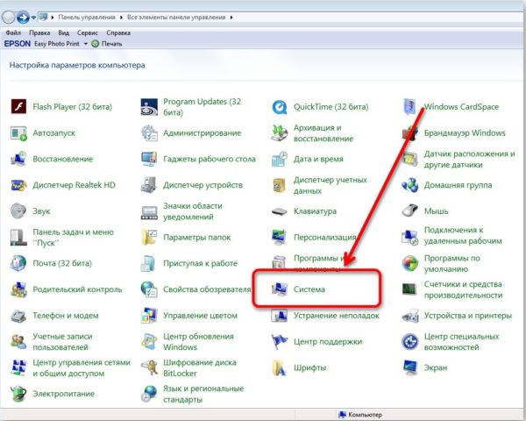This screenshot has width=526, height=421.
Task: Click the Печать toolbar button
Action: pyautogui.click(x=107, y=44)
